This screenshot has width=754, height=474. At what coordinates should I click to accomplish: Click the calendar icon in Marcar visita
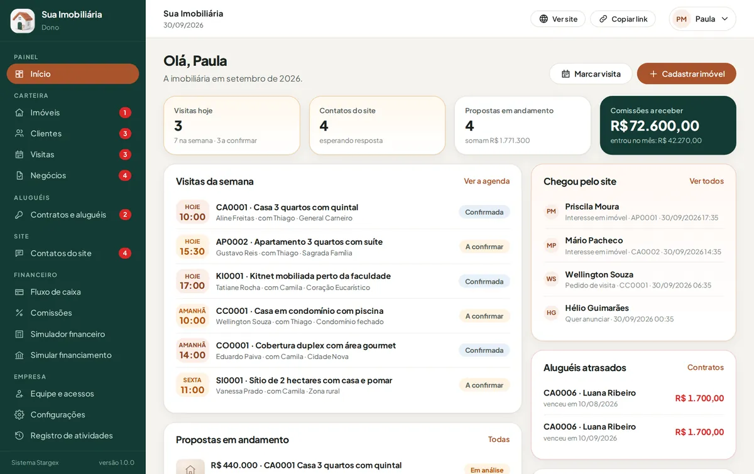coord(565,74)
